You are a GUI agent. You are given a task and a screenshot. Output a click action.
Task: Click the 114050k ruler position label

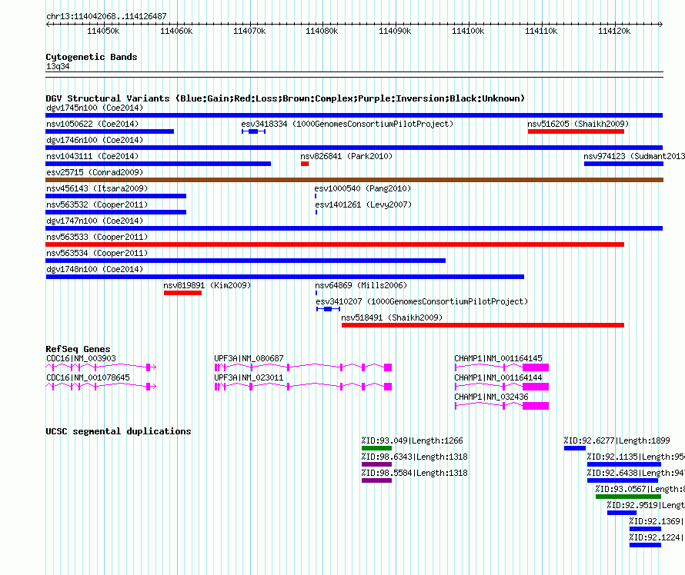click(103, 31)
